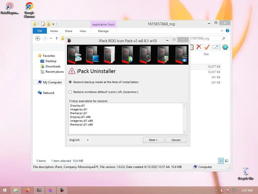Select imageres.dll in restore list
This screenshot has width=258, height=194.
point(79,109)
